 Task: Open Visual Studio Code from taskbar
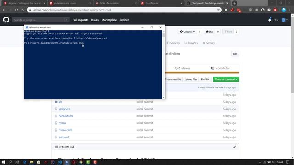click(x=60, y=162)
